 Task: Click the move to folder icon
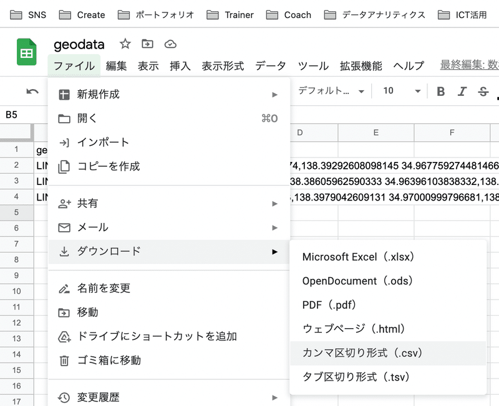[147, 44]
